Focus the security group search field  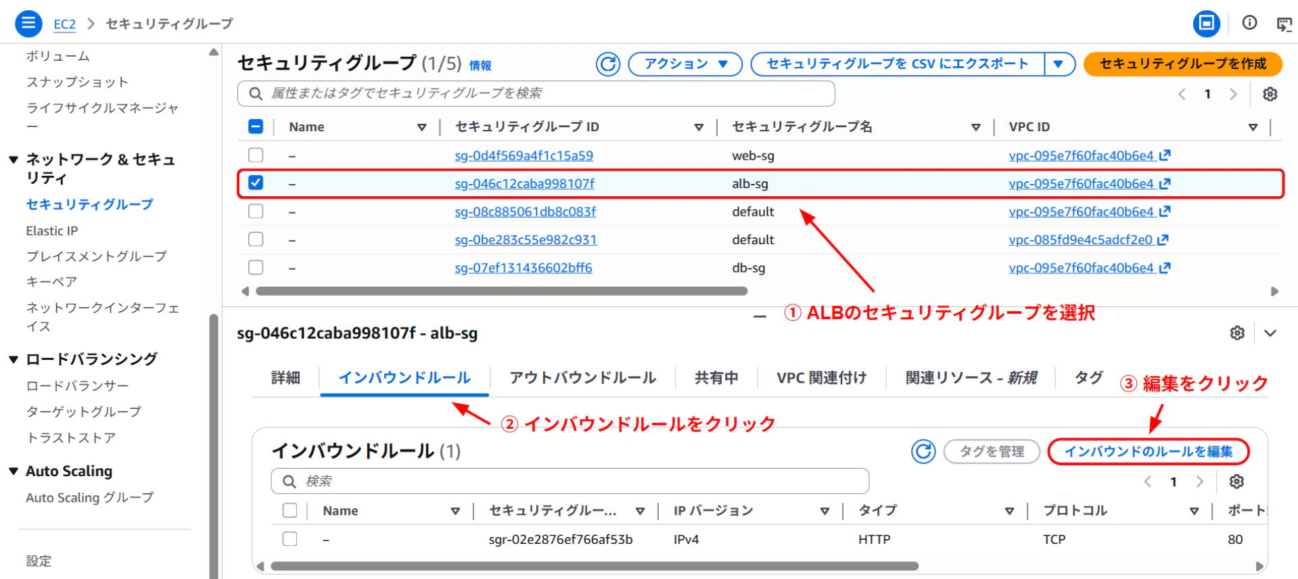point(536,93)
